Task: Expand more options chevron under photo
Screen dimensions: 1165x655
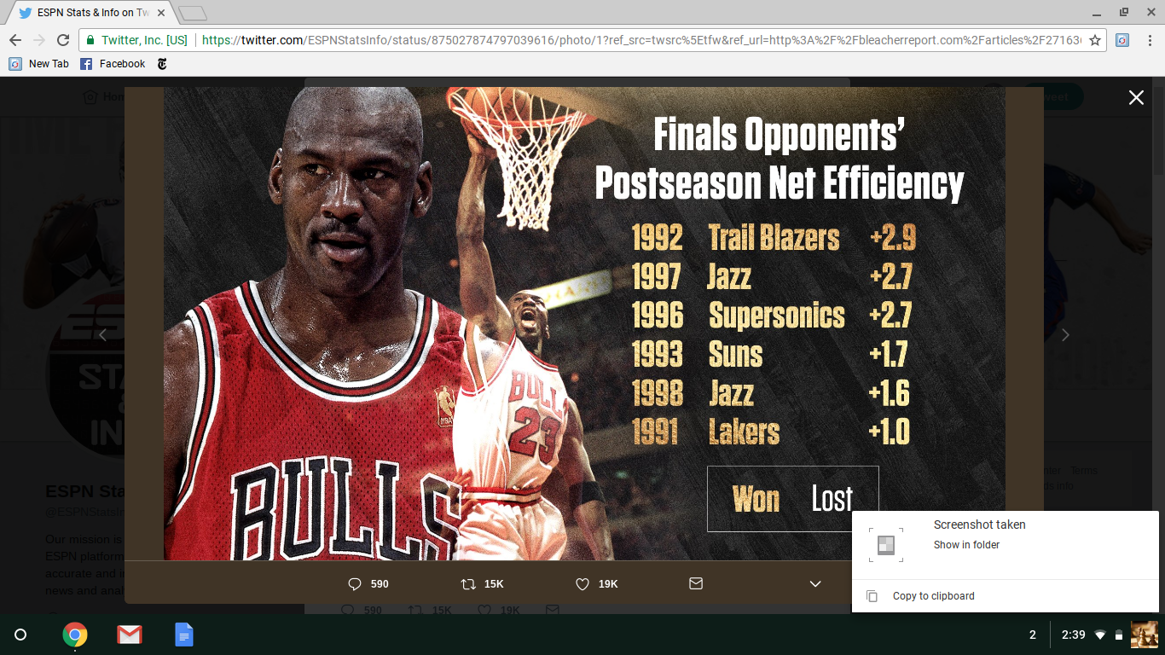Action: coord(815,584)
